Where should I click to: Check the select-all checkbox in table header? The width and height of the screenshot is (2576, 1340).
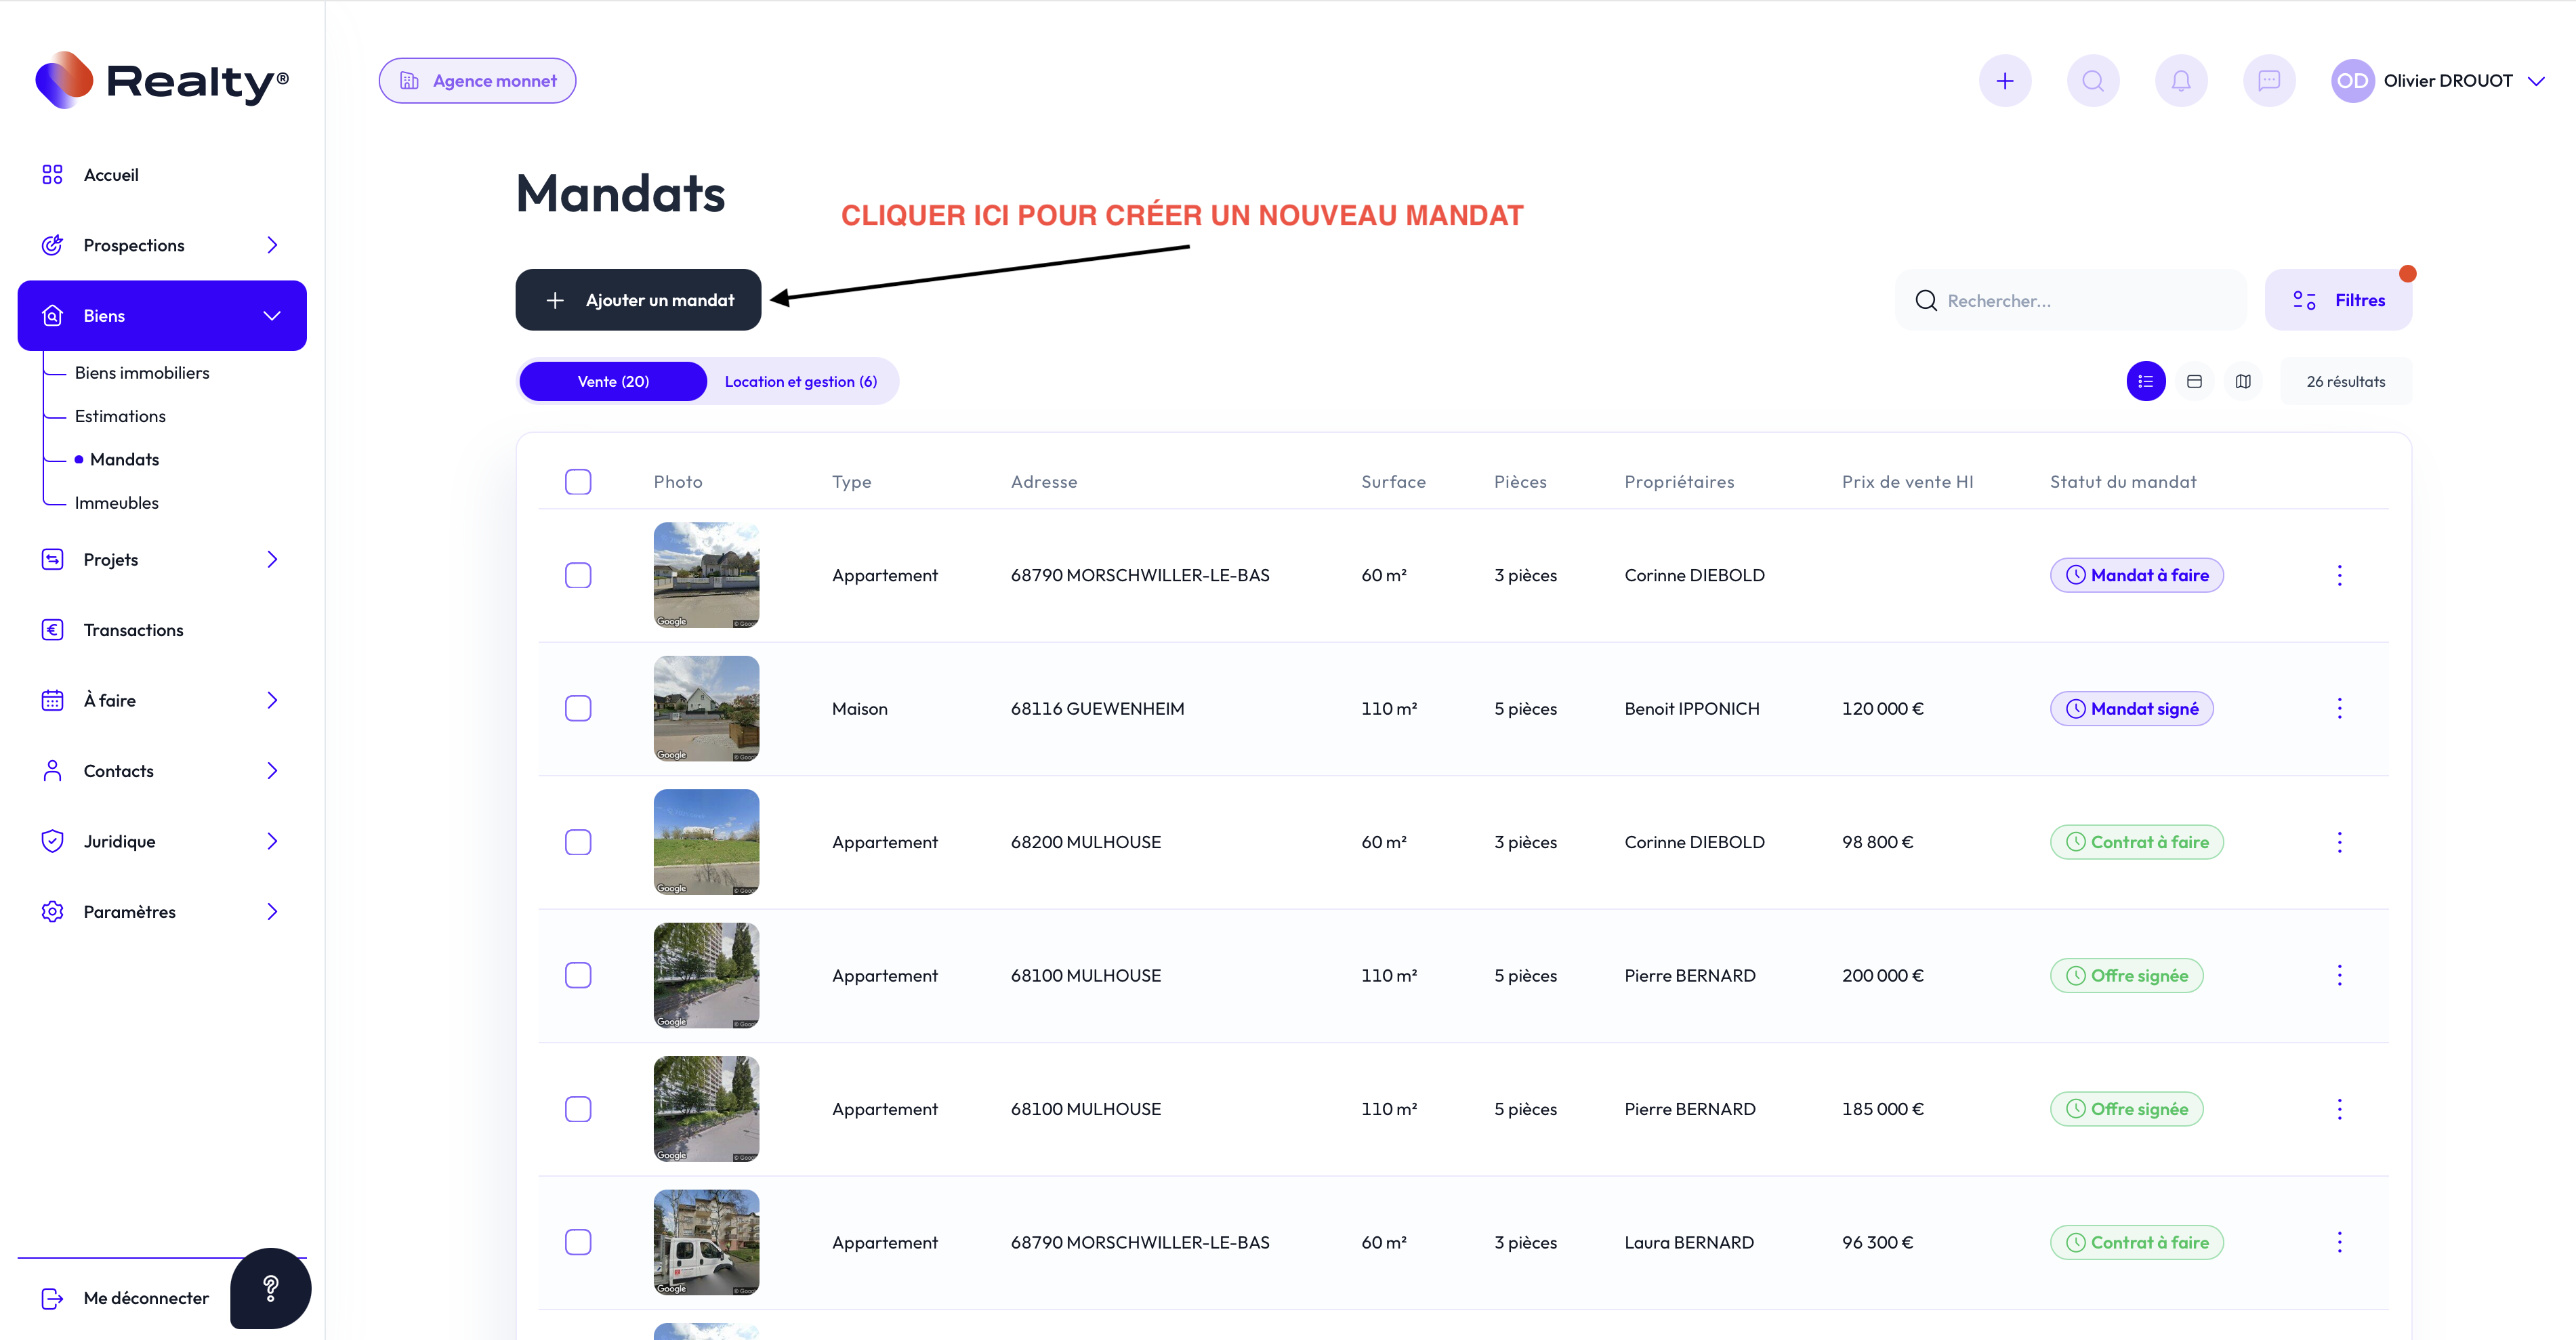click(x=578, y=482)
